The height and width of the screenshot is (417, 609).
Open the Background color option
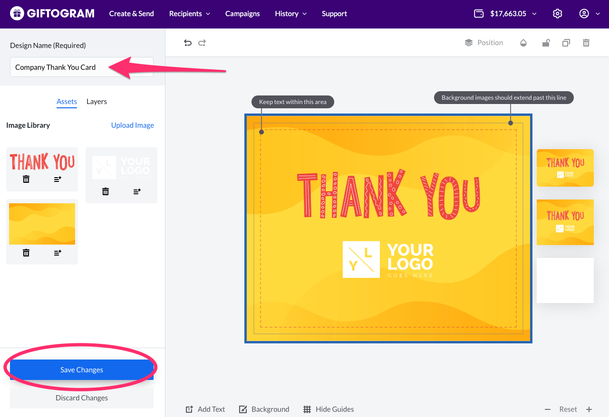(264, 409)
